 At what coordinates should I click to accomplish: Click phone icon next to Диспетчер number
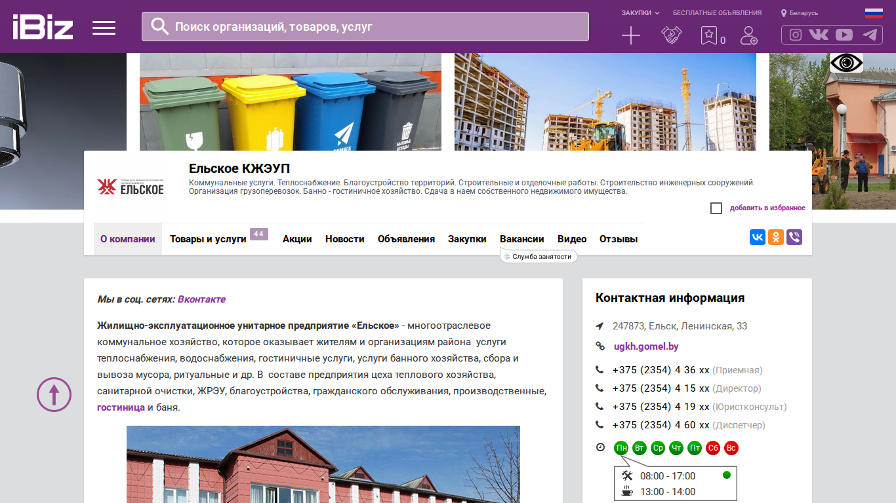600,425
